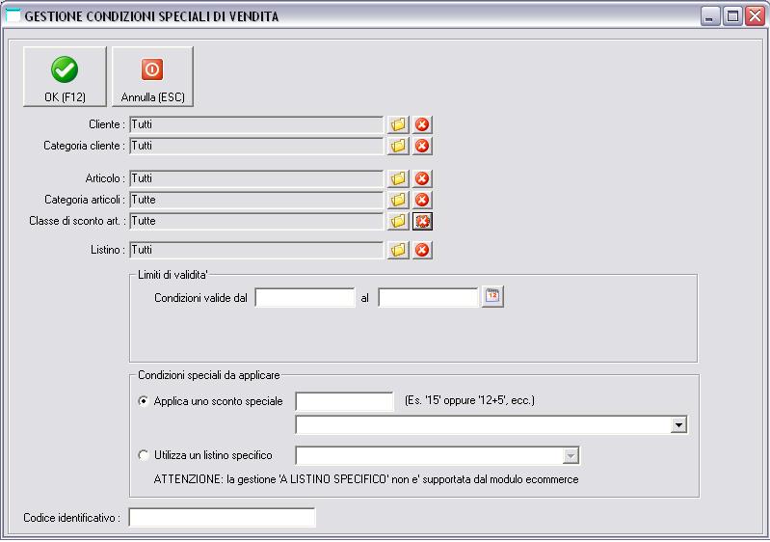This screenshot has height=542, width=770.
Task: Clear Categoria articoli using red X
Action: 422,200
